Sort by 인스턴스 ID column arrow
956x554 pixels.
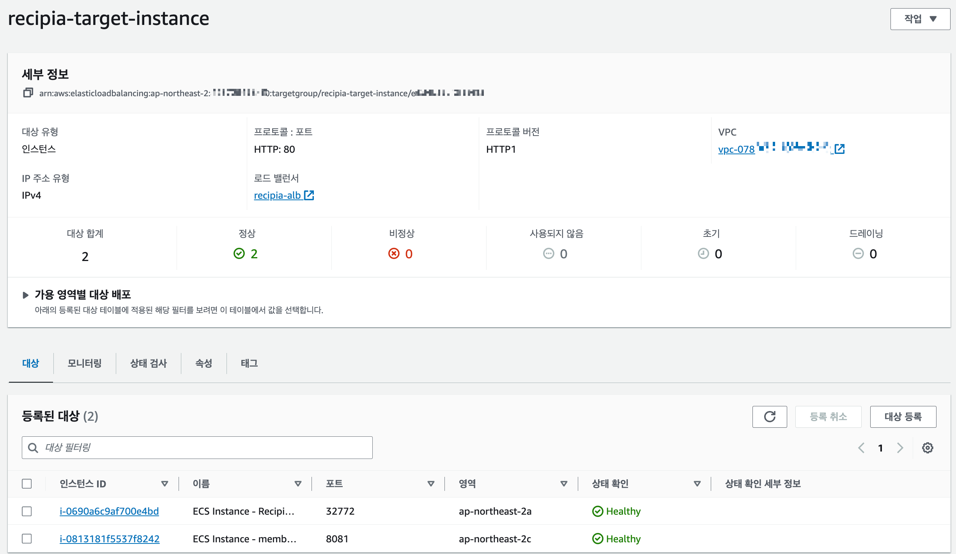[165, 483]
